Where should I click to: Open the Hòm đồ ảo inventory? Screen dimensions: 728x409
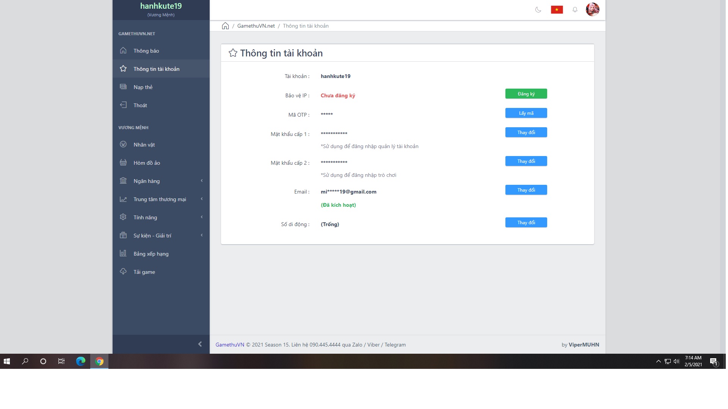point(147,163)
